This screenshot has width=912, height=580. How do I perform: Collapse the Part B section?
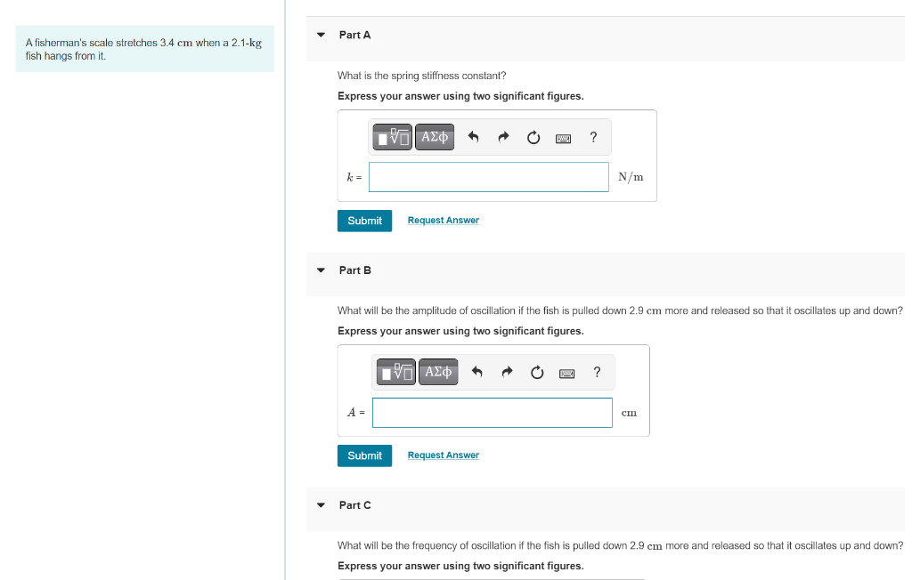(x=321, y=270)
